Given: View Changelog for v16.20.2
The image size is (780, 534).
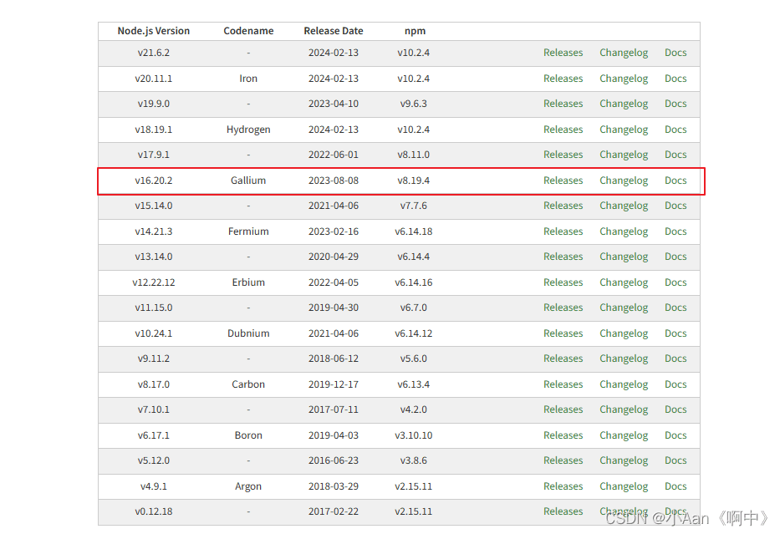Looking at the screenshot, I should tap(624, 181).
